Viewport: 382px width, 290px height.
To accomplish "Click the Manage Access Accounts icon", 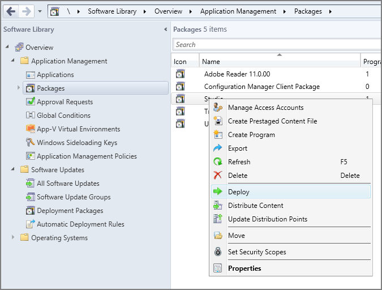I will click(x=218, y=108).
